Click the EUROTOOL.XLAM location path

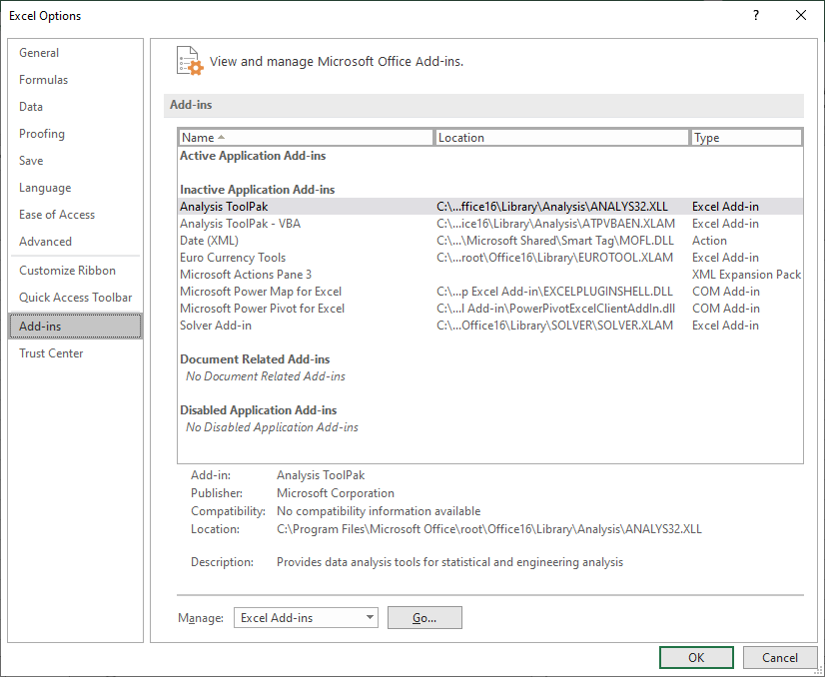[x=554, y=258]
